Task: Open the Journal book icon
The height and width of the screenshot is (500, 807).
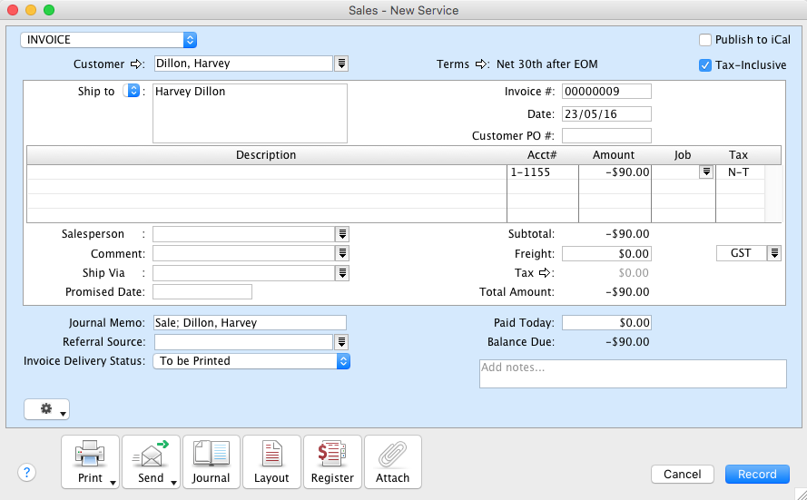Action: point(212,453)
